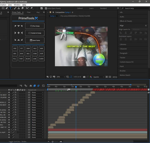Switch to the Standard workspace
This screenshot has width=150, height=143.
pyautogui.click(x=103, y=8)
